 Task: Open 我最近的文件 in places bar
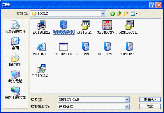15,27
